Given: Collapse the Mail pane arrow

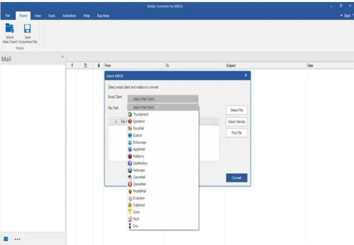Looking at the screenshot, I should click(x=62, y=57).
